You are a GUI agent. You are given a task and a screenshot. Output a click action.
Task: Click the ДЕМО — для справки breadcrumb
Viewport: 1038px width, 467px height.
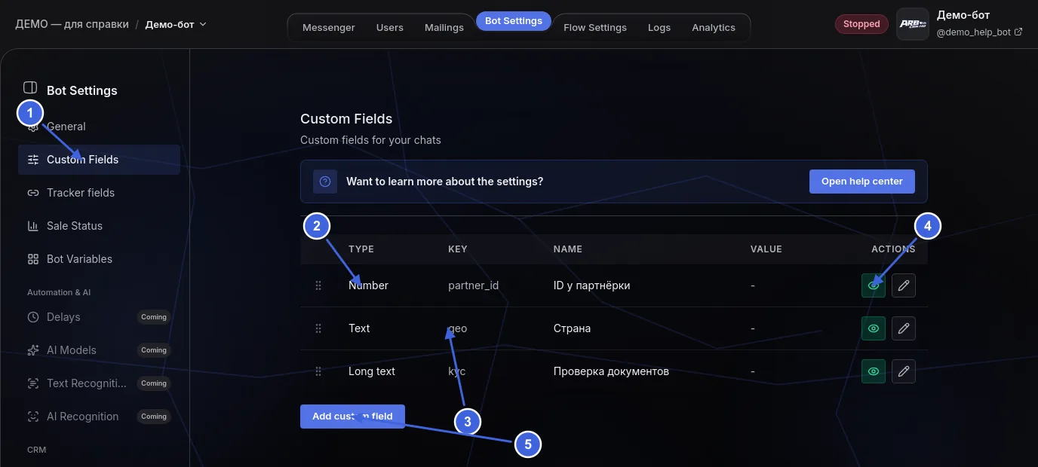click(72, 24)
